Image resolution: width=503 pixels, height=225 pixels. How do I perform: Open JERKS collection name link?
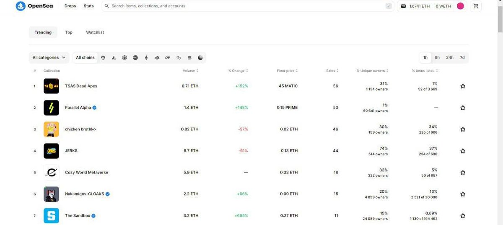click(x=71, y=151)
